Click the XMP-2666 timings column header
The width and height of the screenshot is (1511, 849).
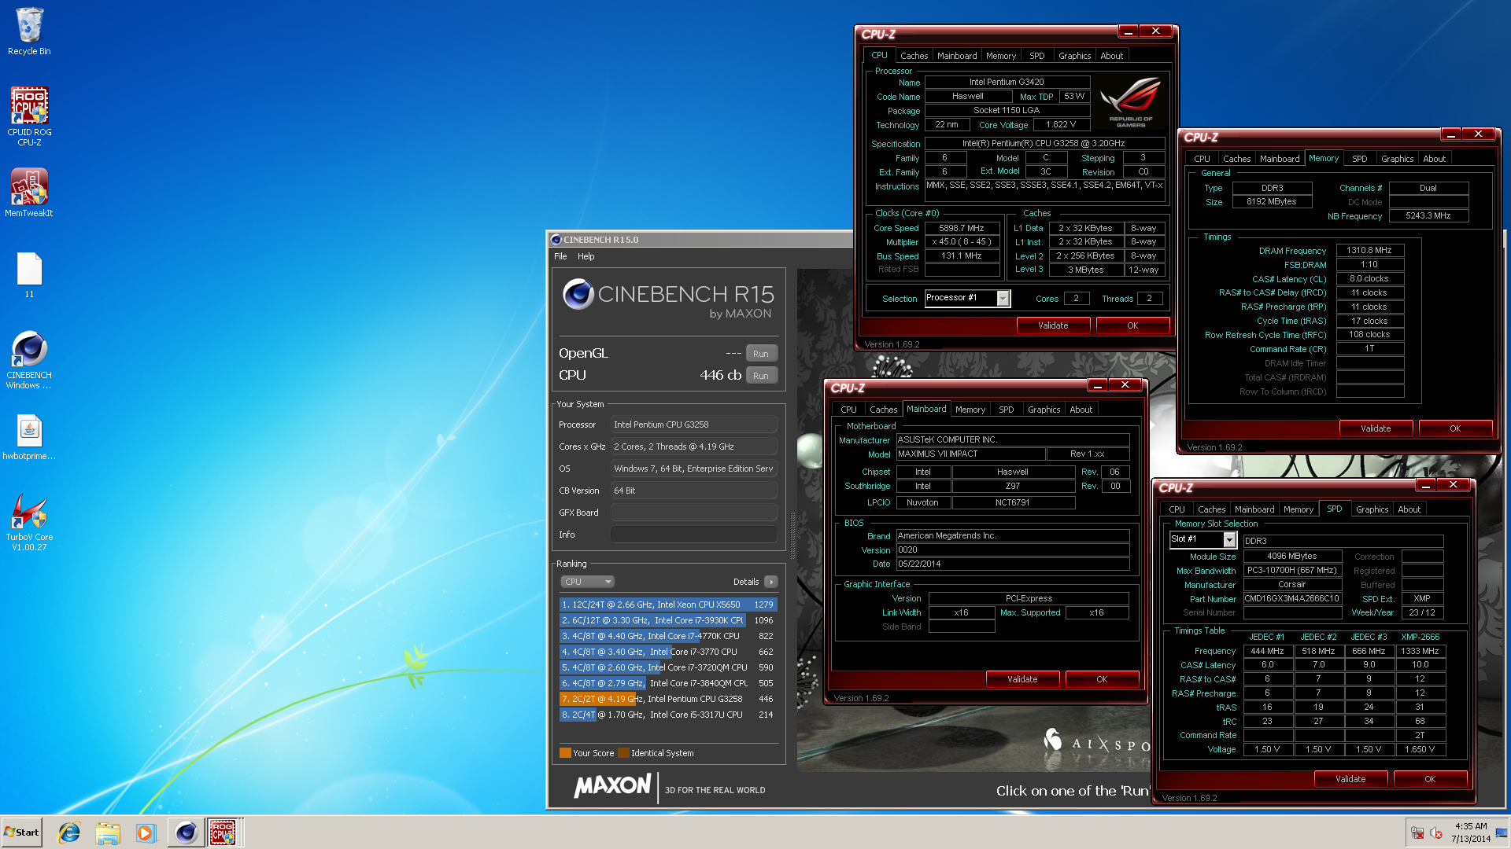coord(1420,637)
